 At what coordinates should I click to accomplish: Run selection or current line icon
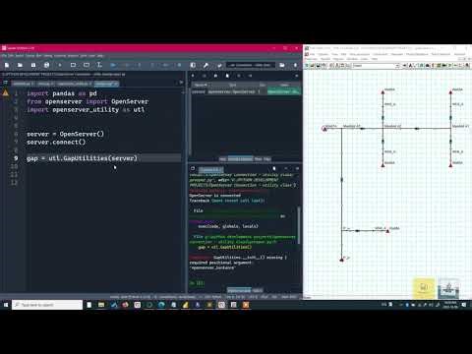[x=99, y=65]
